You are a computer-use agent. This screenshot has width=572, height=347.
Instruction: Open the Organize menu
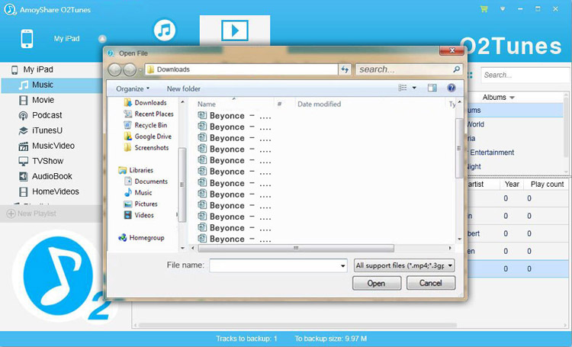coord(133,88)
